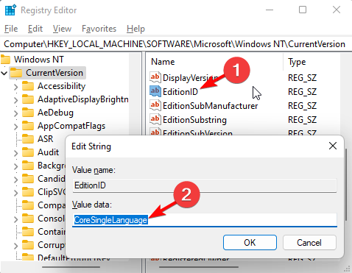Viewport: 352px width, 273px height.
Task: Click the Audit folder icon
Action: click(x=28, y=152)
